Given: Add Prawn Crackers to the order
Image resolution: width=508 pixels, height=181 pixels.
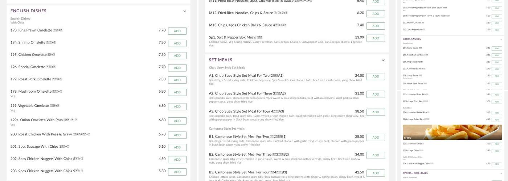Looking at the screenshot, I should click(497, 23).
